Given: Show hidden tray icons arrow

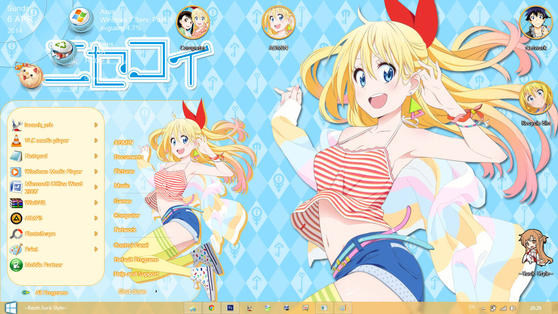Looking at the screenshot, I should 484,308.
